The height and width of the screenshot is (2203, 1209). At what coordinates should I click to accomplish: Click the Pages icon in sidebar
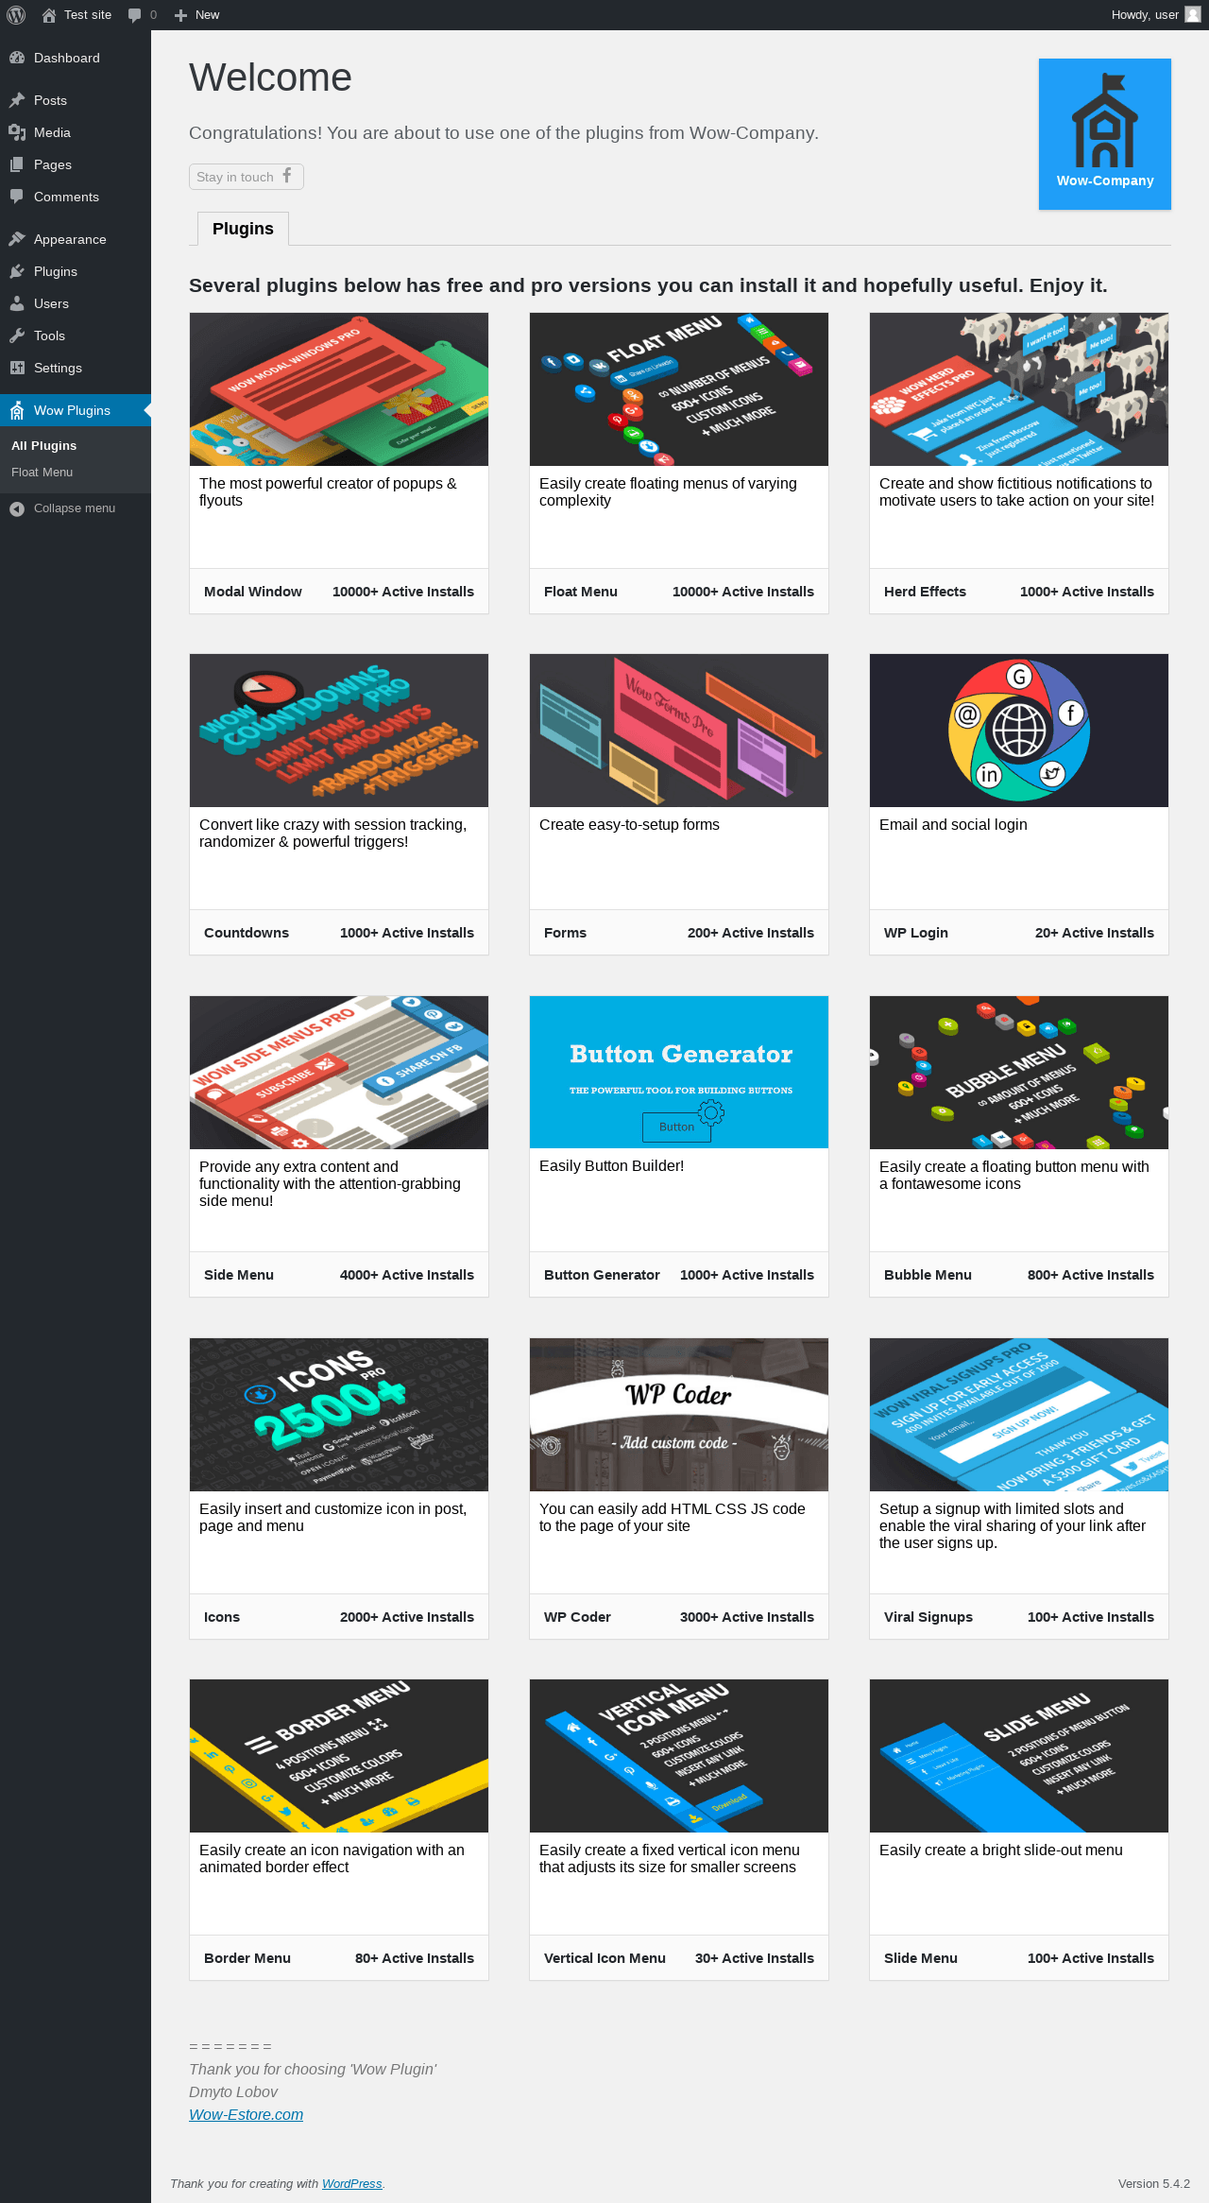pyautogui.click(x=17, y=164)
